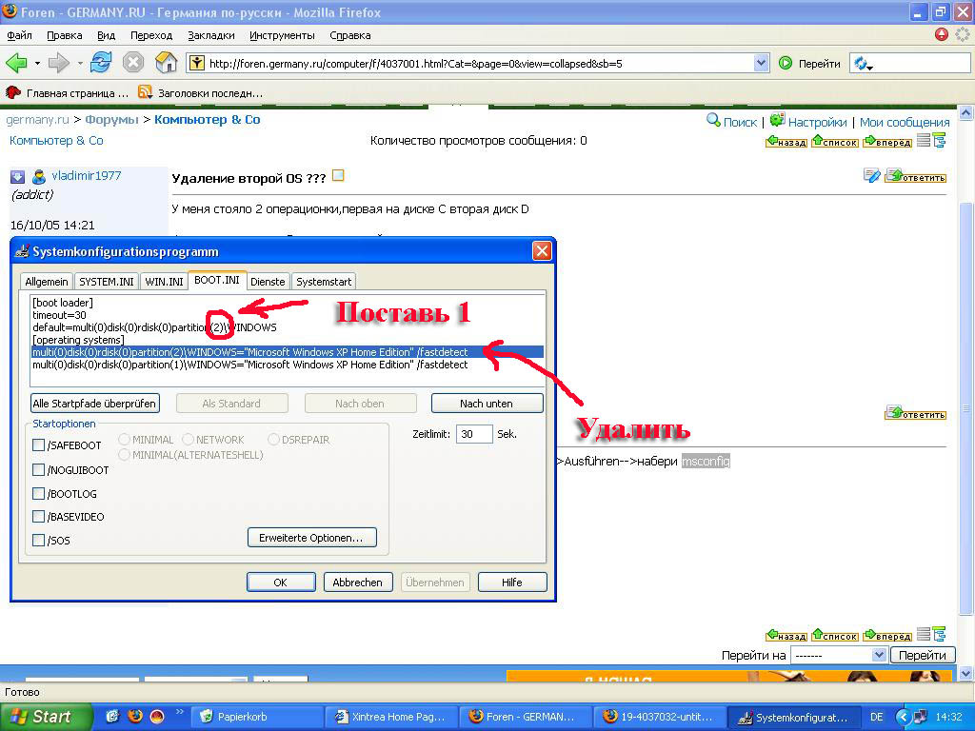
Task: Click the edit post pencil icon
Action: 872,176
